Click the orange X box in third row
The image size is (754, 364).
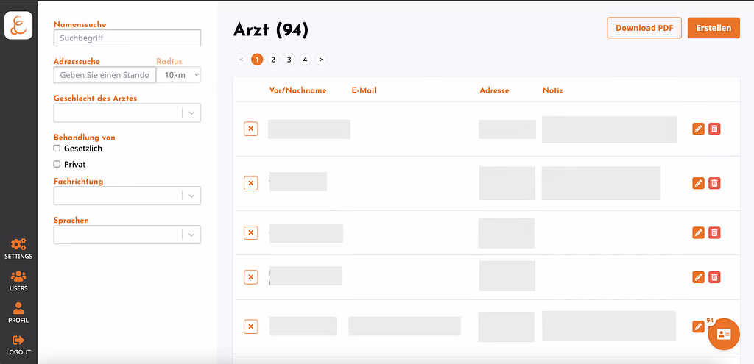[251, 233]
